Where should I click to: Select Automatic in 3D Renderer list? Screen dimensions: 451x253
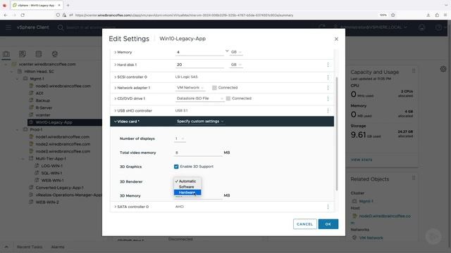[187, 181]
